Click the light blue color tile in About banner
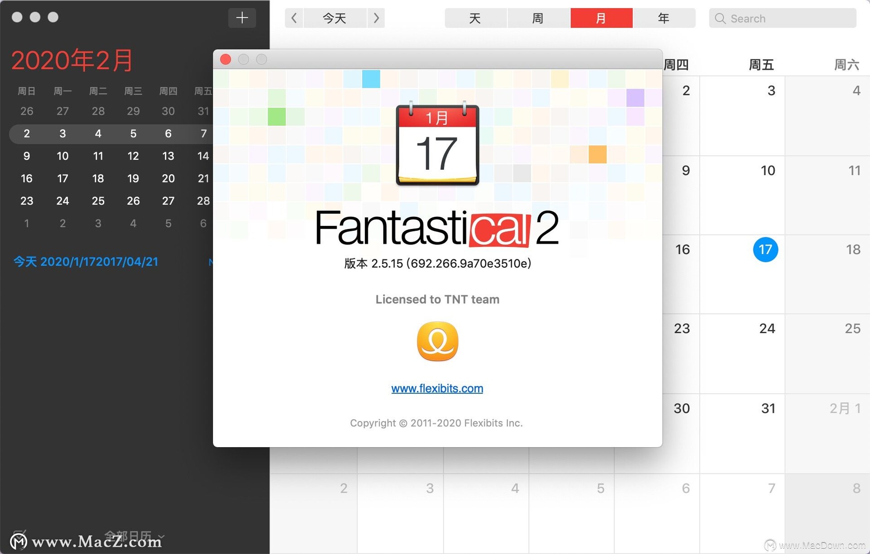This screenshot has width=870, height=554. click(371, 79)
